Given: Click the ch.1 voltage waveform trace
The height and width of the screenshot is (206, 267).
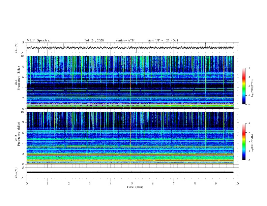Looking at the screenshot, I should [x=130, y=48].
